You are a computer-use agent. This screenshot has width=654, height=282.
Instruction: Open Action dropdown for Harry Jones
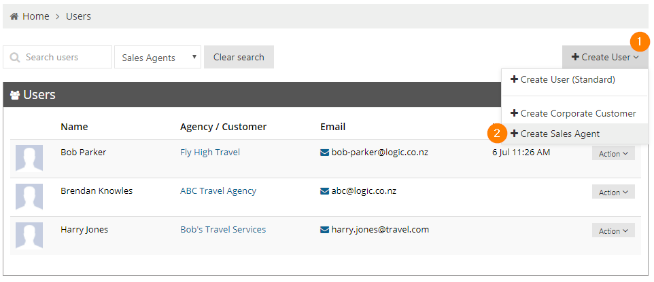(x=613, y=231)
